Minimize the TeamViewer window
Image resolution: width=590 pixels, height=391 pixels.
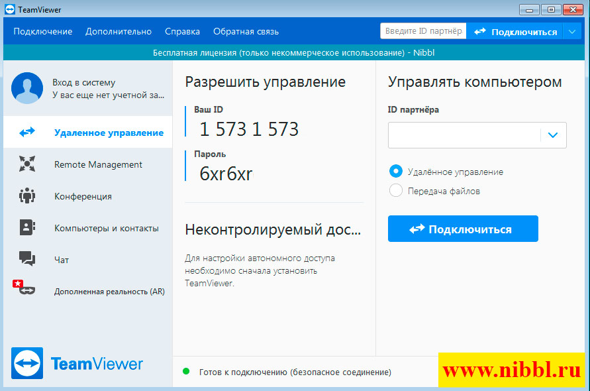click(x=529, y=9)
